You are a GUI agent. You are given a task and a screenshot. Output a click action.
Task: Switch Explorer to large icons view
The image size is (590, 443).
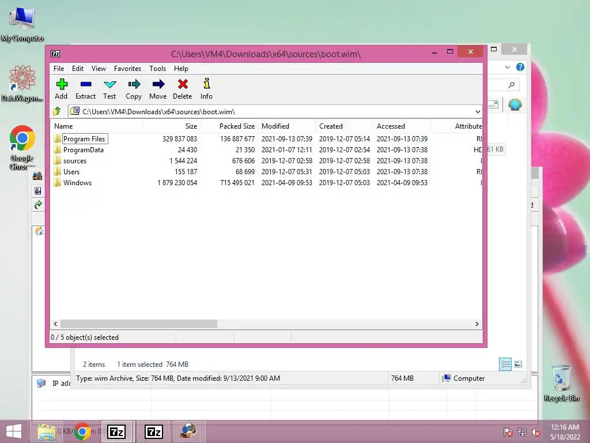point(518,364)
